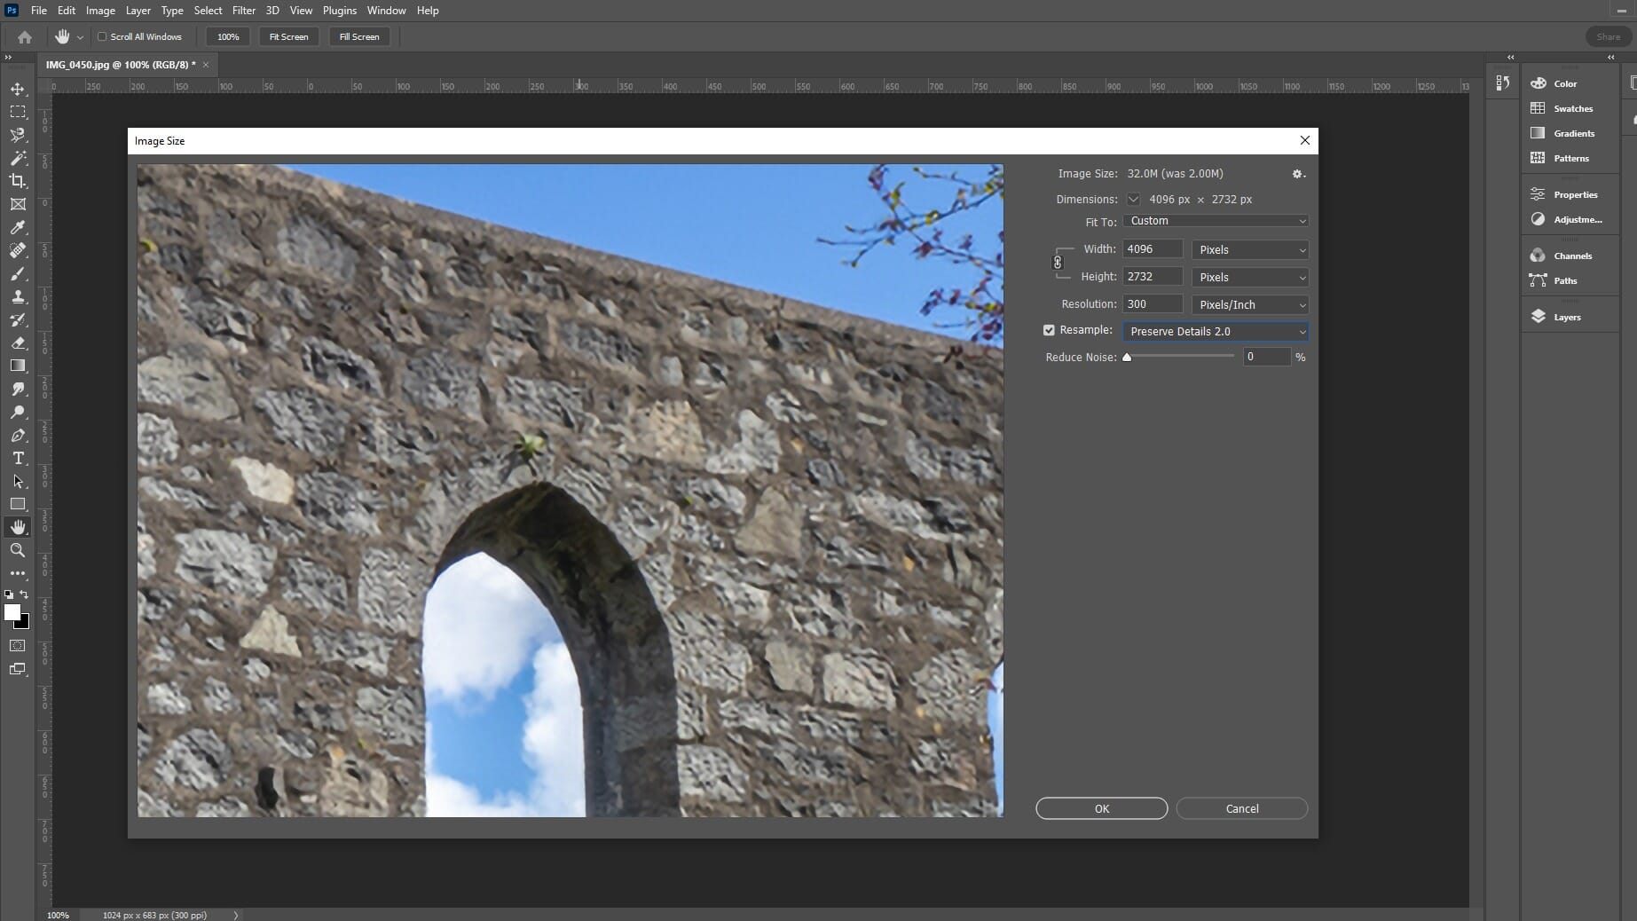Screen dimensions: 1637x921
Task: Enable Scroll All Windows
Action: 102,36
